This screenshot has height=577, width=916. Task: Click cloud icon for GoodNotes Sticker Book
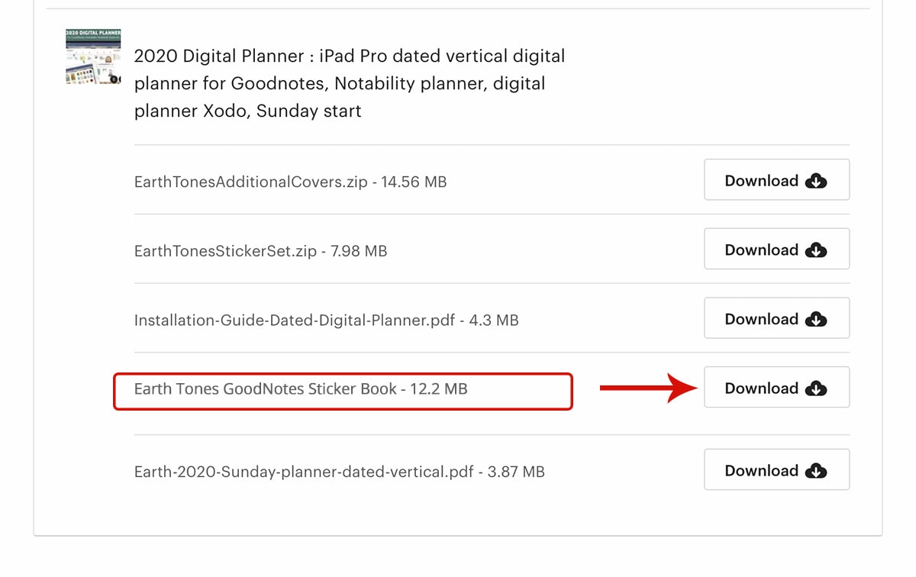tap(816, 388)
